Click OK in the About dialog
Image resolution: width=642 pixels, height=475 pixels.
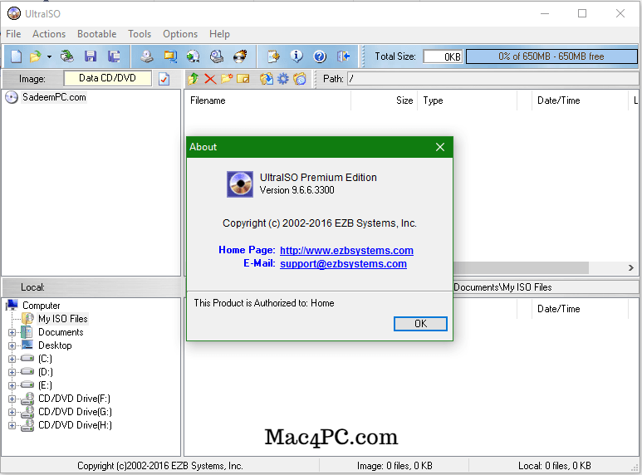tap(420, 324)
